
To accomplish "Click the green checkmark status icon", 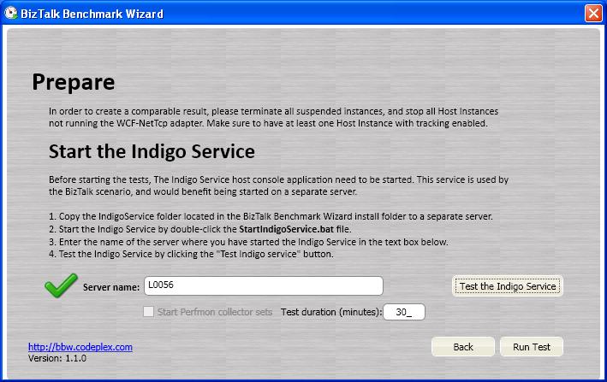I will tap(61, 285).
